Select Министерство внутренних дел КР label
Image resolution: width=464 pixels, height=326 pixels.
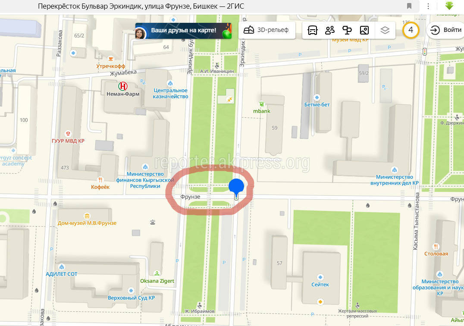395,180
